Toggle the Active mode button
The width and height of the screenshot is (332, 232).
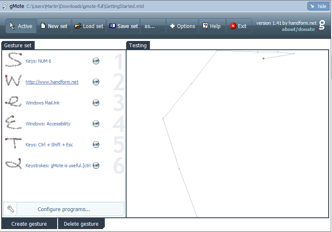(21, 26)
